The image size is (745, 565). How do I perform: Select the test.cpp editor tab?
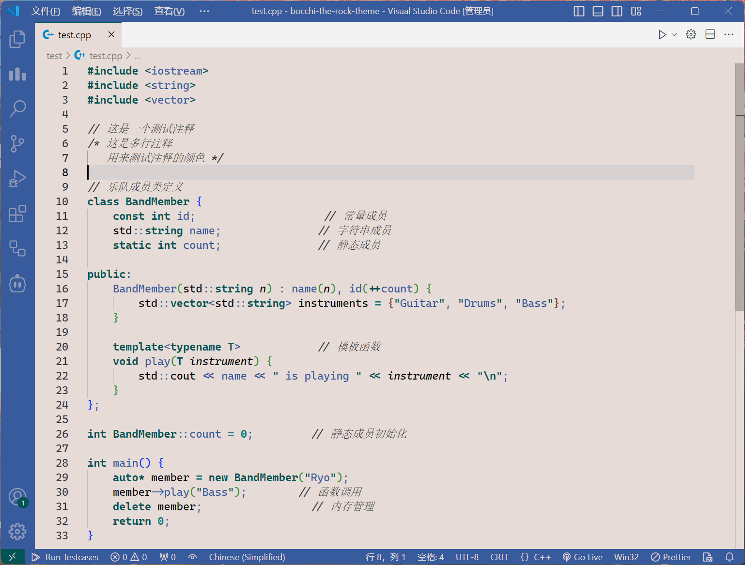click(x=78, y=35)
